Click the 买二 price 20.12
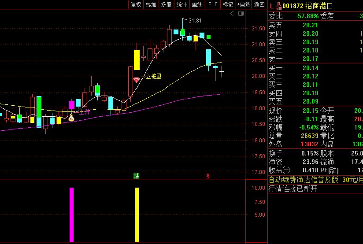This screenshot has width=363, height=244. pos(311,76)
